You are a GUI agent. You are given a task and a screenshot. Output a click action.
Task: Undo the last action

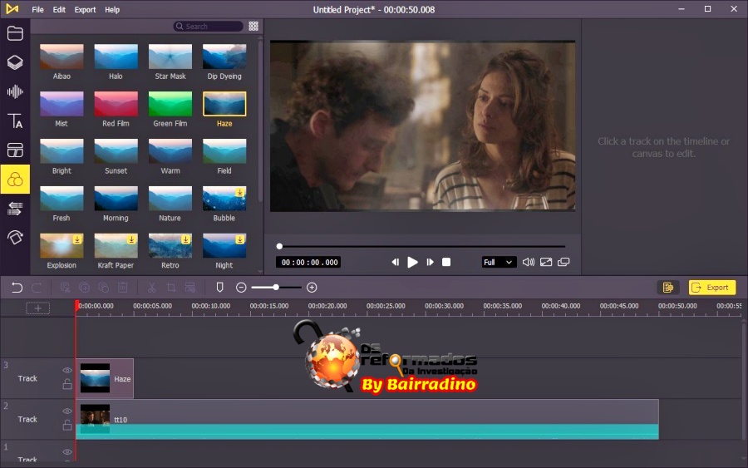17,288
